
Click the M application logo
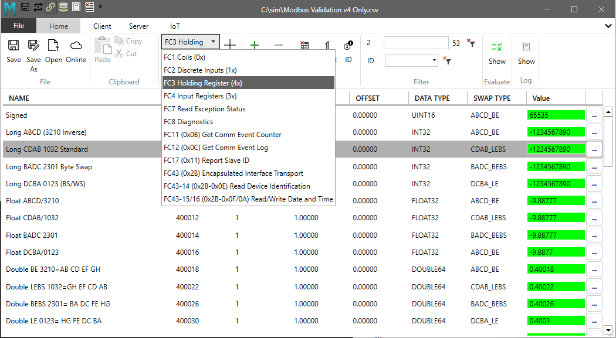pos(10,8)
